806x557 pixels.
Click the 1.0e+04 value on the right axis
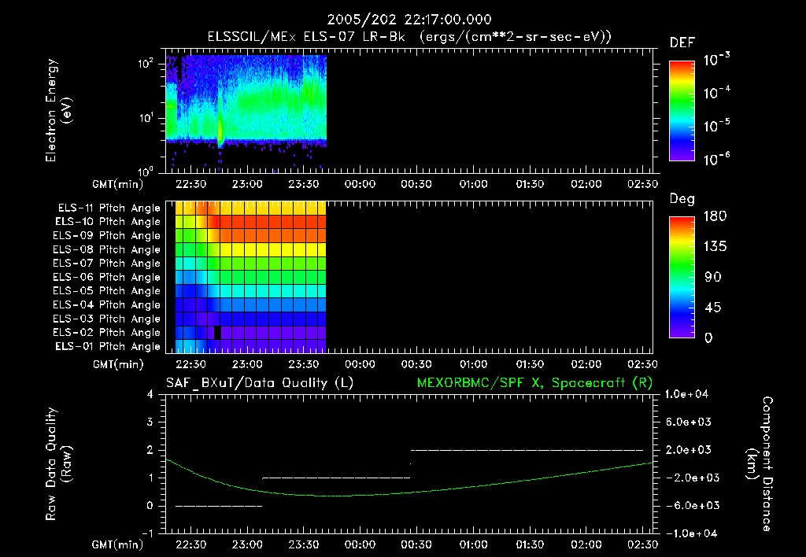[x=687, y=394]
